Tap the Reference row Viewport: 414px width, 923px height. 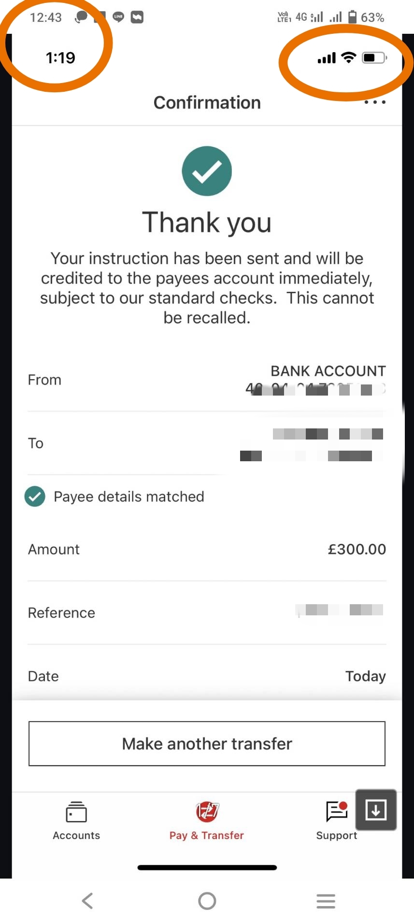click(x=207, y=612)
